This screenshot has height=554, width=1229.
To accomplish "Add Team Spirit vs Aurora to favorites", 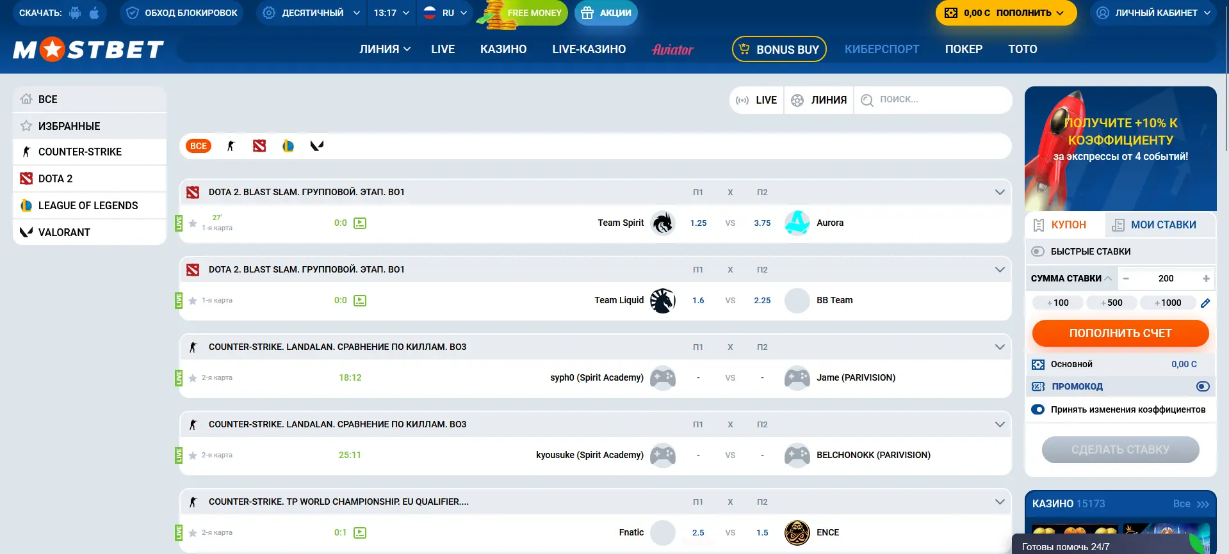I will 193,223.
